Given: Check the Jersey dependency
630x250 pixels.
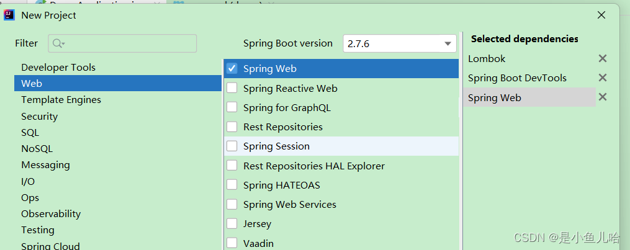Looking at the screenshot, I should pyautogui.click(x=232, y=223).
